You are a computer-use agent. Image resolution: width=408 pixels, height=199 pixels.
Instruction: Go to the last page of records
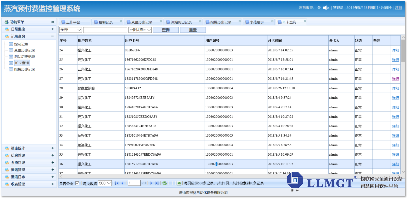coord(157,183)
